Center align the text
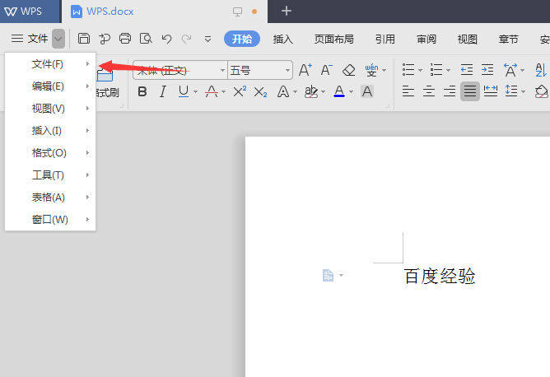This screenshot has width=550, height=377. pos(429,91)
